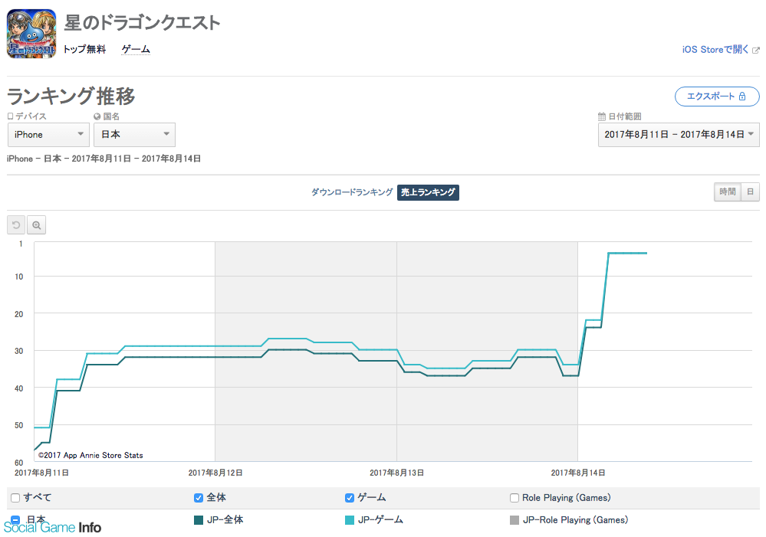Click the ランキング推移 heading

tap(71, 96)
